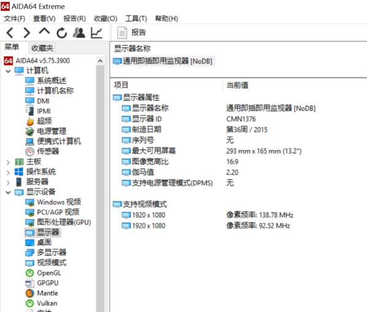The image size is (367, 312).
Task: Select Windows 视频 in the tree
Action: click(x=53, y=202)
